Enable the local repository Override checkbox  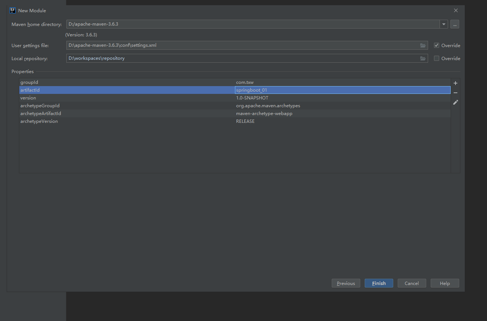pyautogui.click(x=437, y=58)
